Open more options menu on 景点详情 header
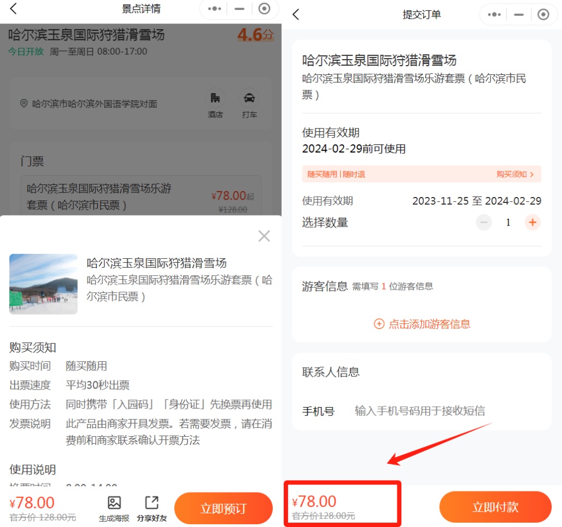This screenshot has height=527, width=562. (x=214, y=9)
